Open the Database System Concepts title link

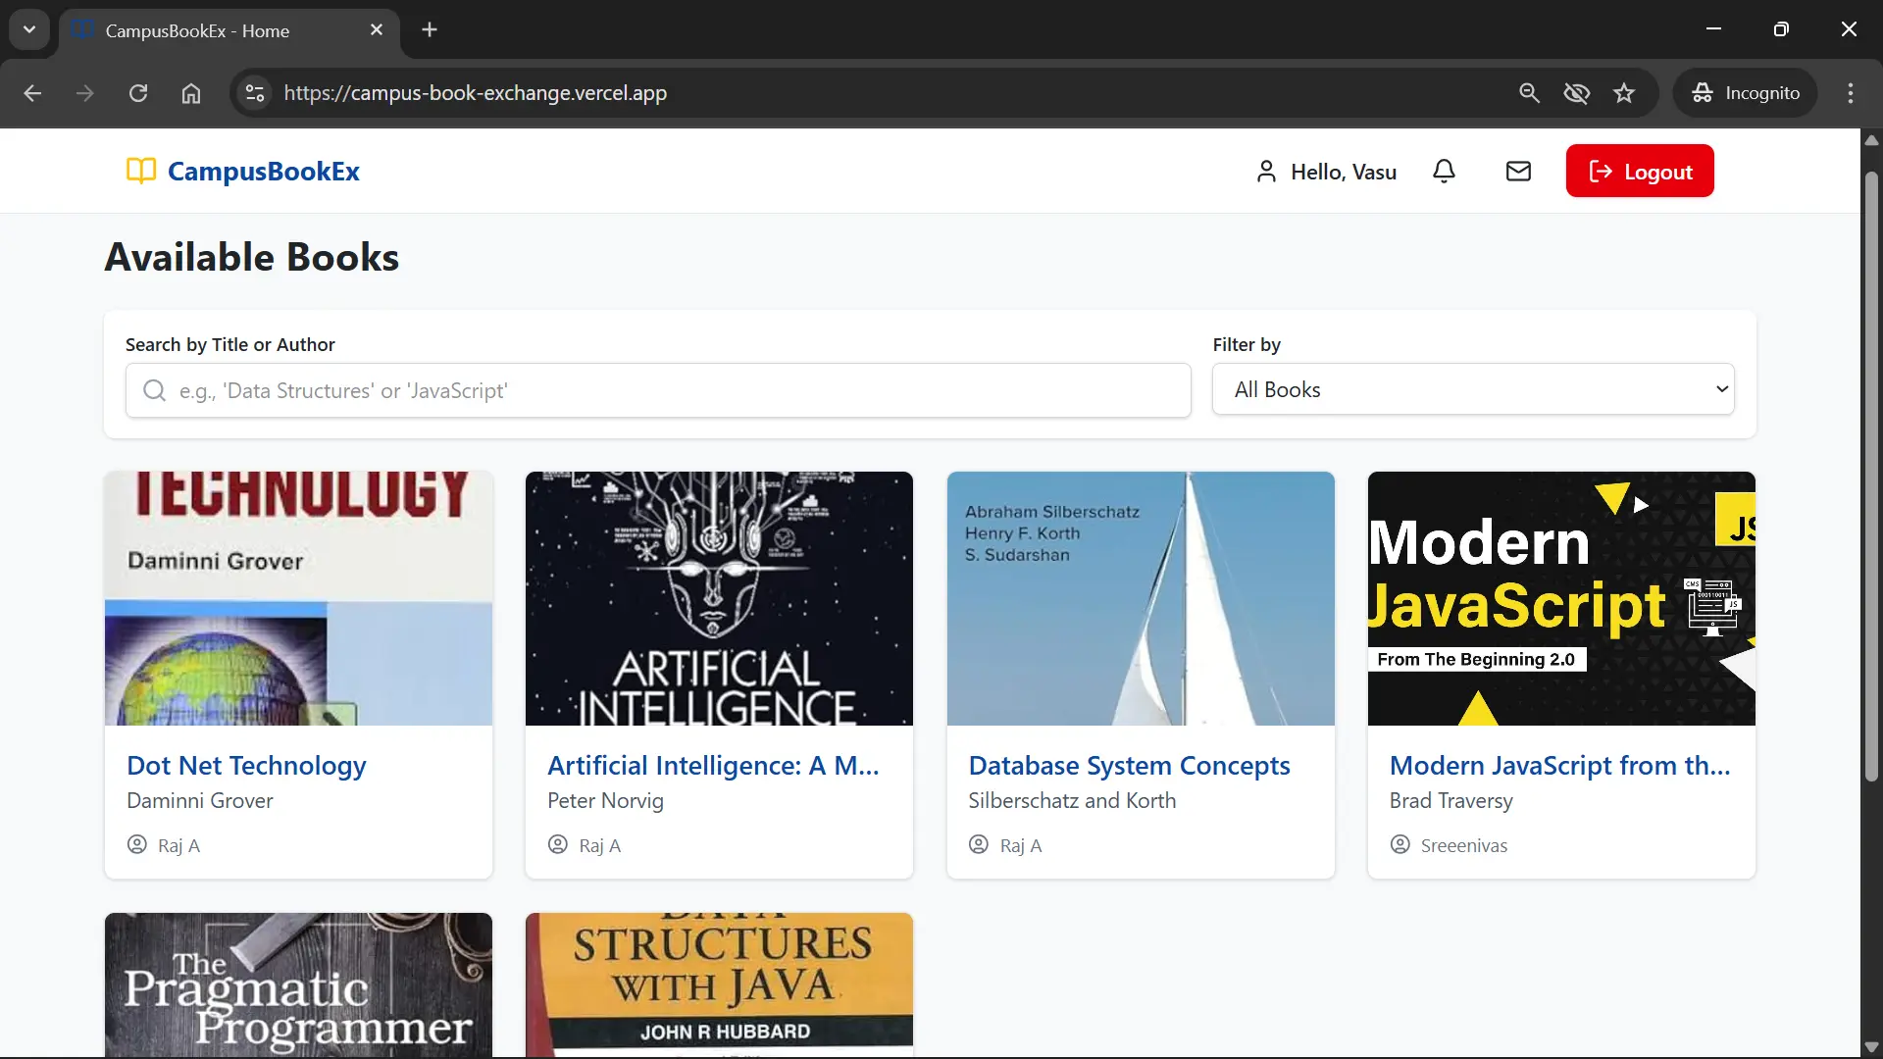pyautogui.click(x=1129, y=766)
